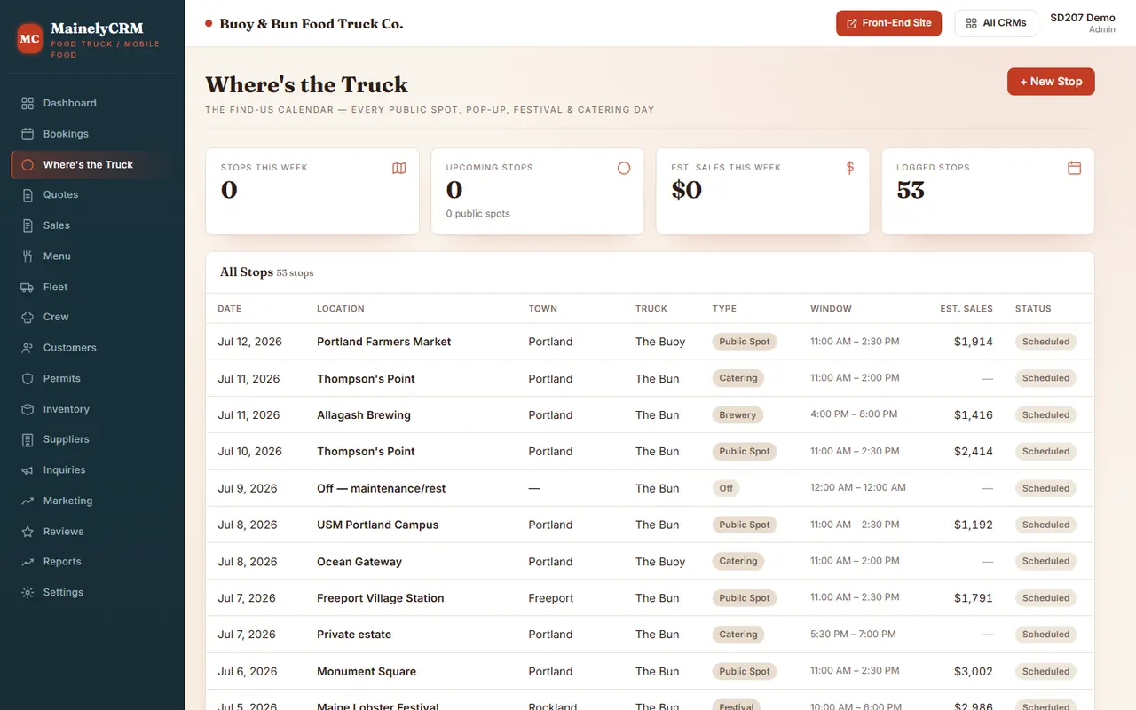Click 4:00 PM – 8:00 PM window
Screen dimensions: 1136x710
(854, 414)
